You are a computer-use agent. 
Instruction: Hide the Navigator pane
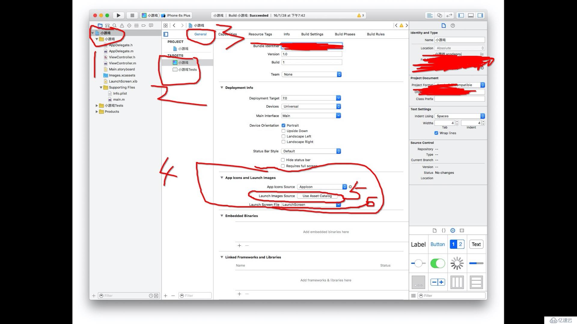pos(461,15)
